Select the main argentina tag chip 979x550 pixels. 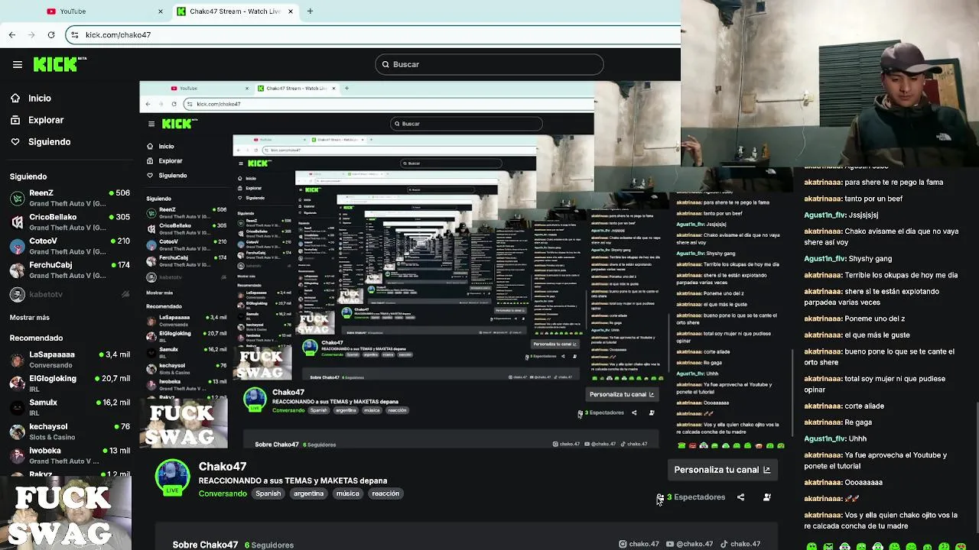tap(309, 493)
